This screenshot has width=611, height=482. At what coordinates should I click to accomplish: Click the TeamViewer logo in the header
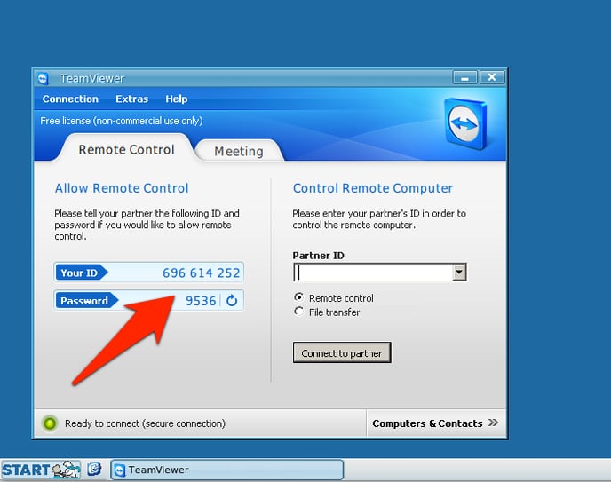pos(465,123)
